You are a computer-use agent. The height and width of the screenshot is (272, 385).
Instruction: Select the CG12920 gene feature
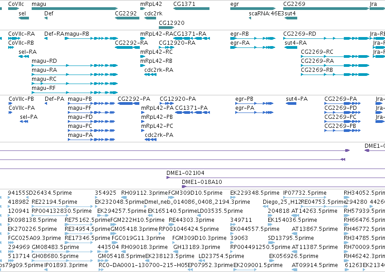[x=166, y=27]
